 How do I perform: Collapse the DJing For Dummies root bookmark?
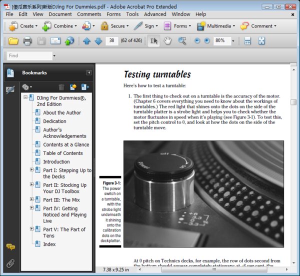(x=25, y=97)
